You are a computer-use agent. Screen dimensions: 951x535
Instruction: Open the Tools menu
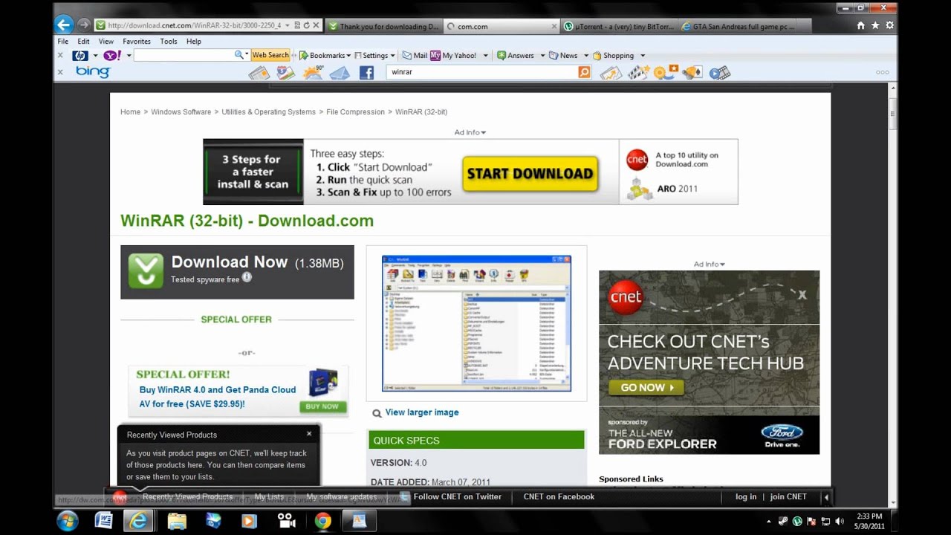pyautogui.click(x=169, y=42)
